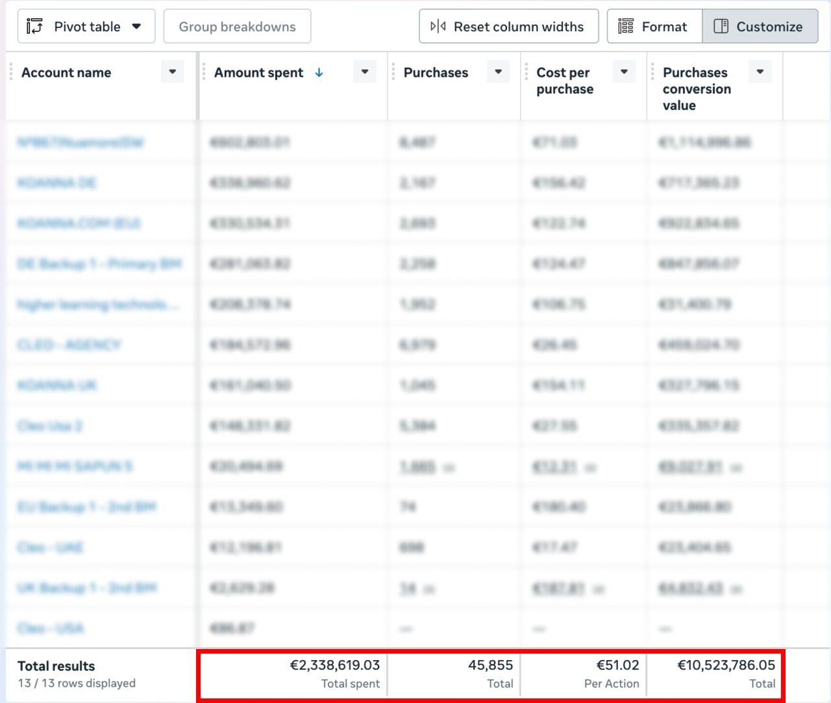The image size is (831, 703).
Task: Select the Total results label
Action: click(56, 666)
